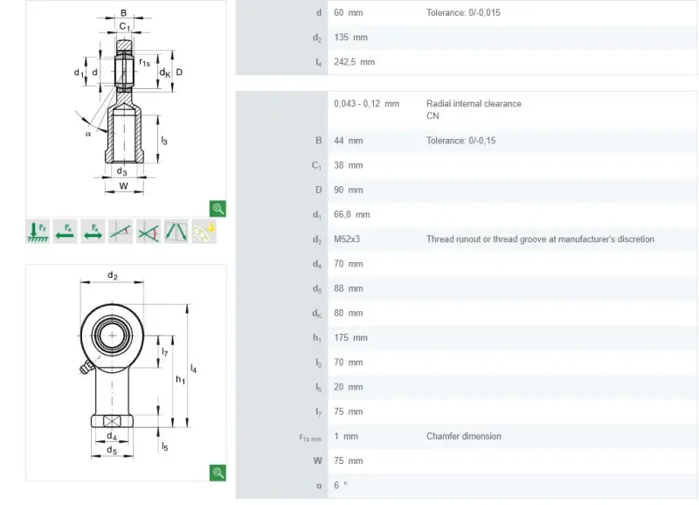This screenshot has height=505, width=699.
Task: Click the 175 mm h1 value
Action: [x=351, y=338]
